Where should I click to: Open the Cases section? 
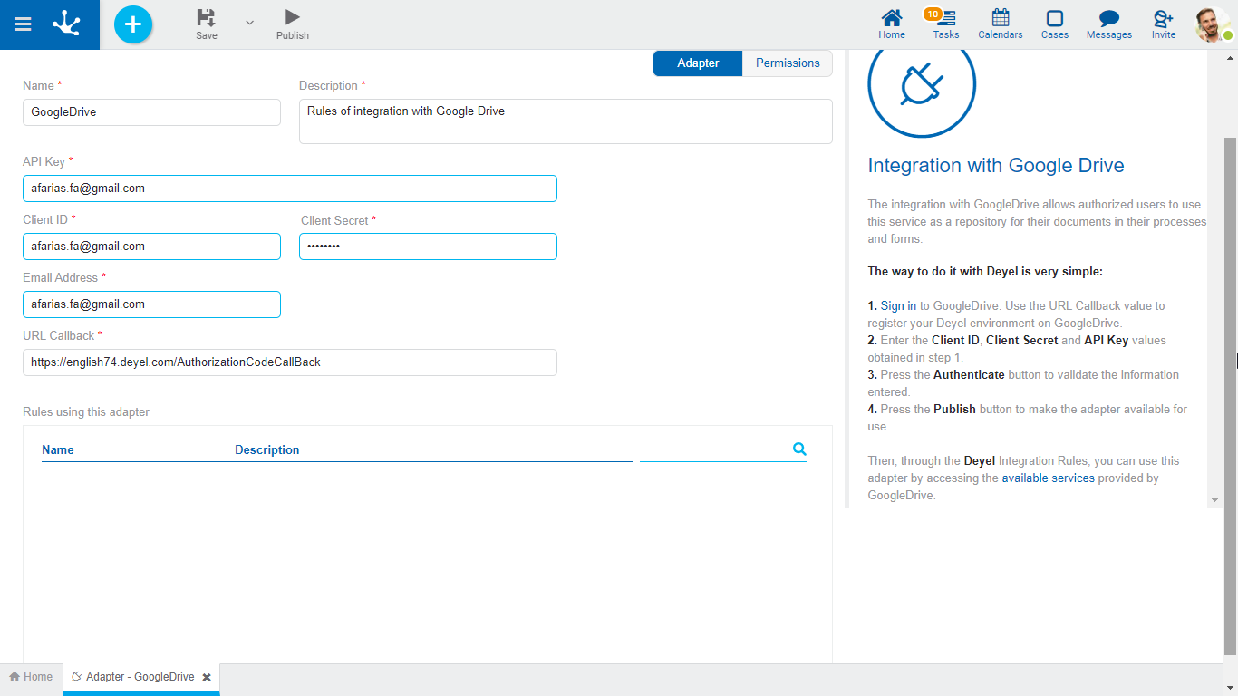click(1054, 24)
